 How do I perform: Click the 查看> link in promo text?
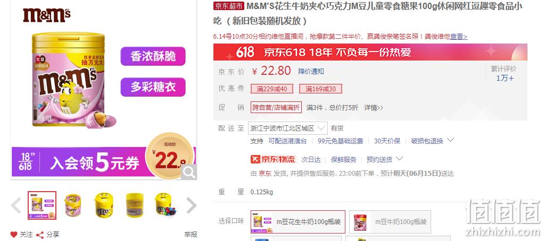[x=459, y=37]
